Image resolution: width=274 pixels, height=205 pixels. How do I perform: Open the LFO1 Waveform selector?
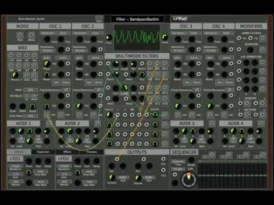point(16,166)
